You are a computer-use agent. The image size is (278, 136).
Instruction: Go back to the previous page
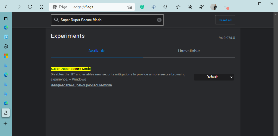7,7
